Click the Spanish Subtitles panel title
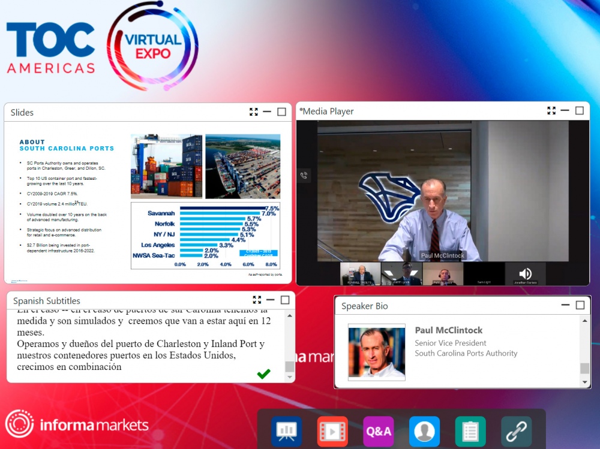 47,301
